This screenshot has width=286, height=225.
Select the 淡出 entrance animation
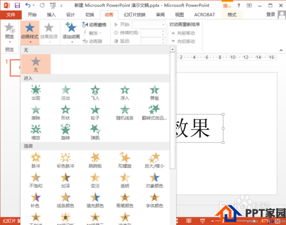[x=65, y=93]
